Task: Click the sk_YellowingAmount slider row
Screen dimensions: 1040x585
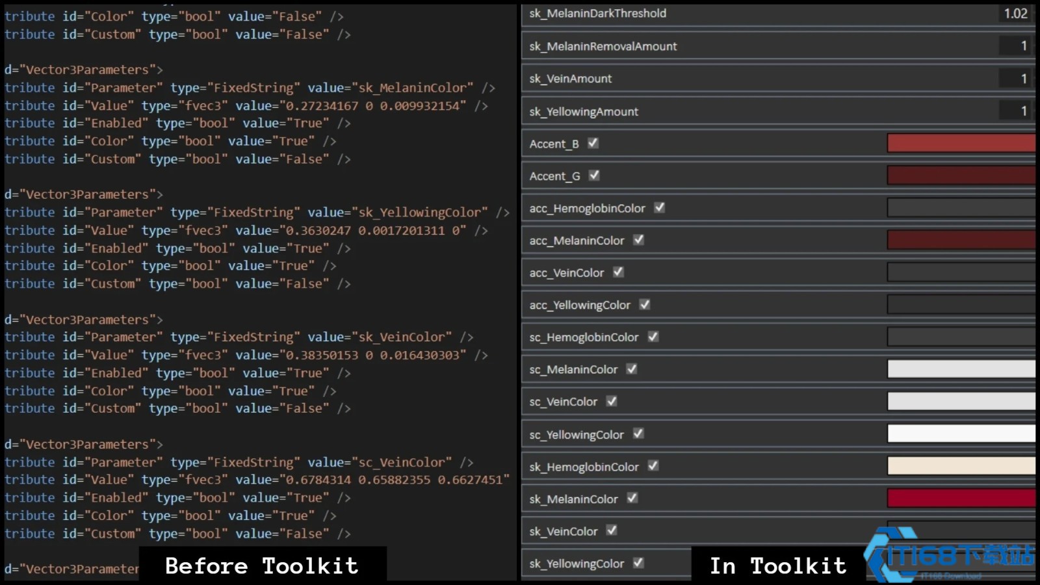Action: click(778, 111)
